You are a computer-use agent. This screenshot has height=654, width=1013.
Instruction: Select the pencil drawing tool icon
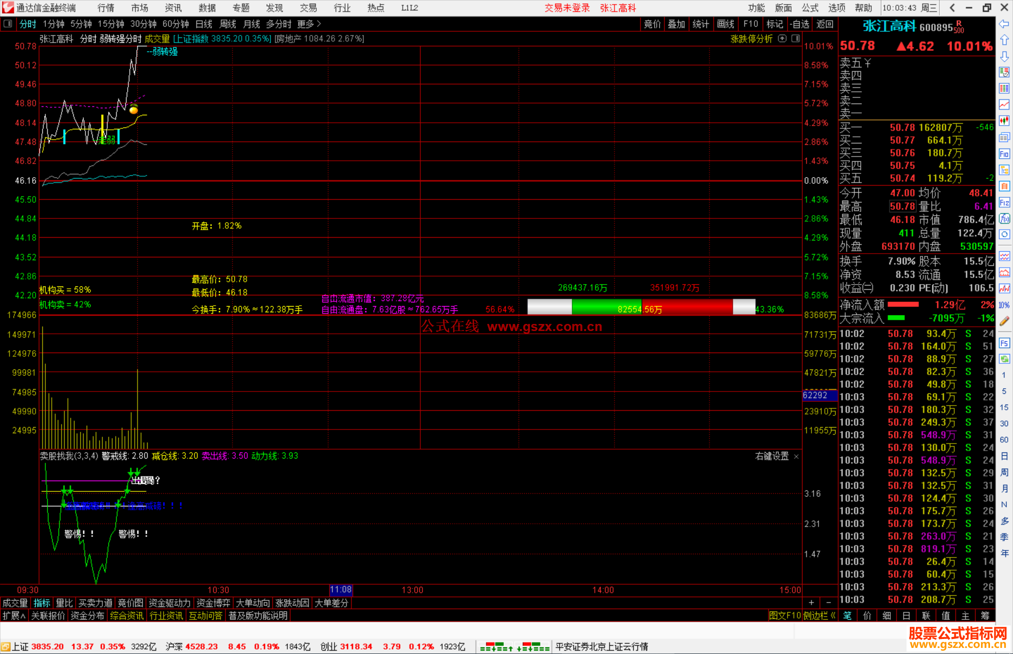1004,321
